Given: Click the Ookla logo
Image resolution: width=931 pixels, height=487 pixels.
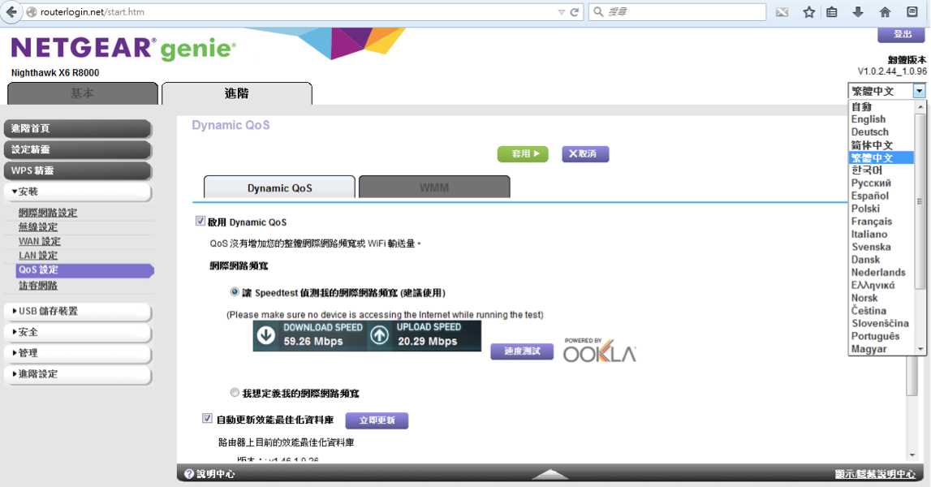Looking at the screenshot, I should pos(600,351).
